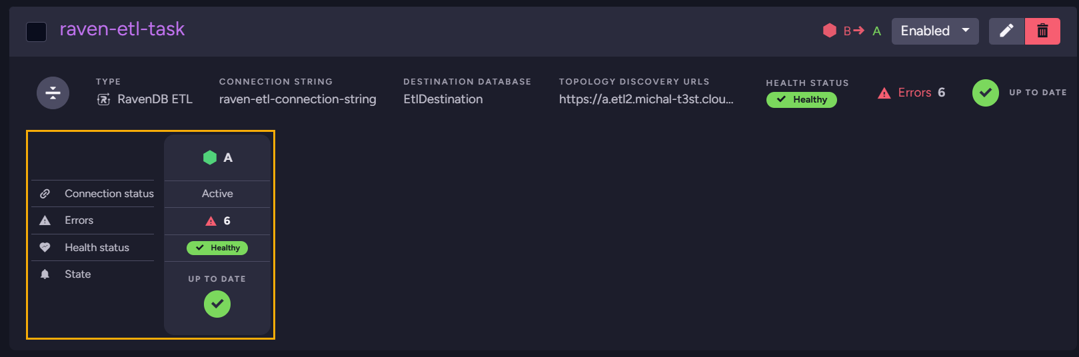Click the red warning triangle beside Errors
The image size is (1079, 357).
click(x=884, y=93)
